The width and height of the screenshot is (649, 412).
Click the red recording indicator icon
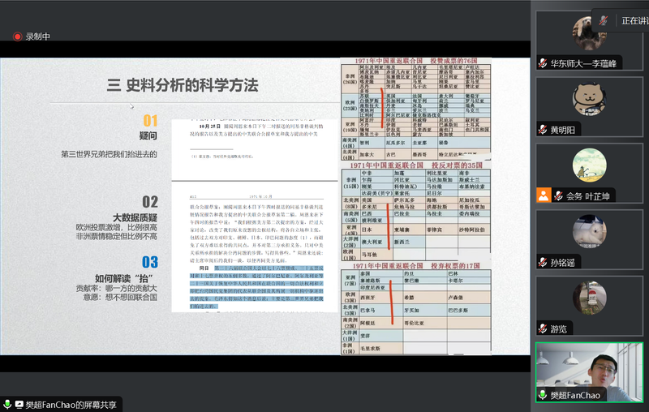coord(17,36)
